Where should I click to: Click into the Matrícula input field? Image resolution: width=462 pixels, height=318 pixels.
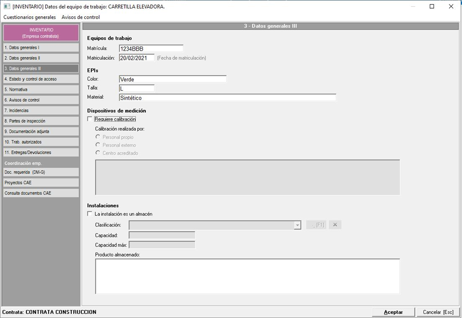pyautogui.click(x=151, y=48)
